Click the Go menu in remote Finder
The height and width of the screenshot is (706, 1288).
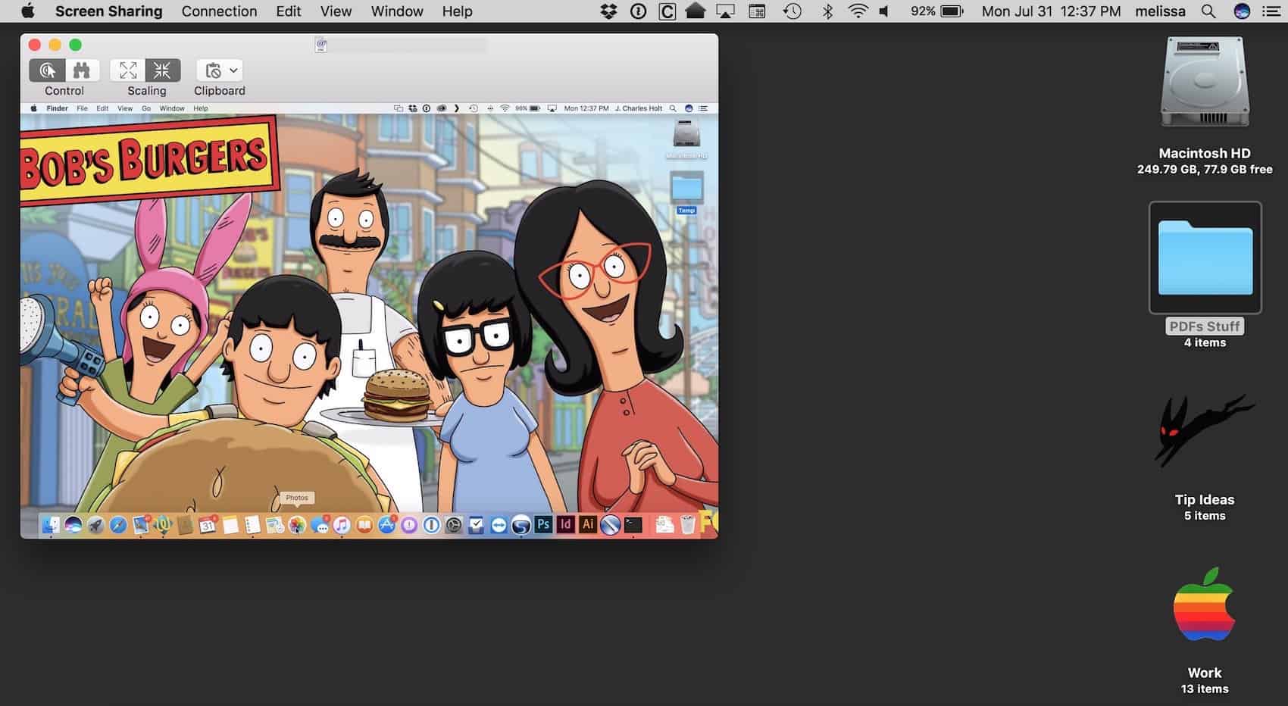[146, 108]
